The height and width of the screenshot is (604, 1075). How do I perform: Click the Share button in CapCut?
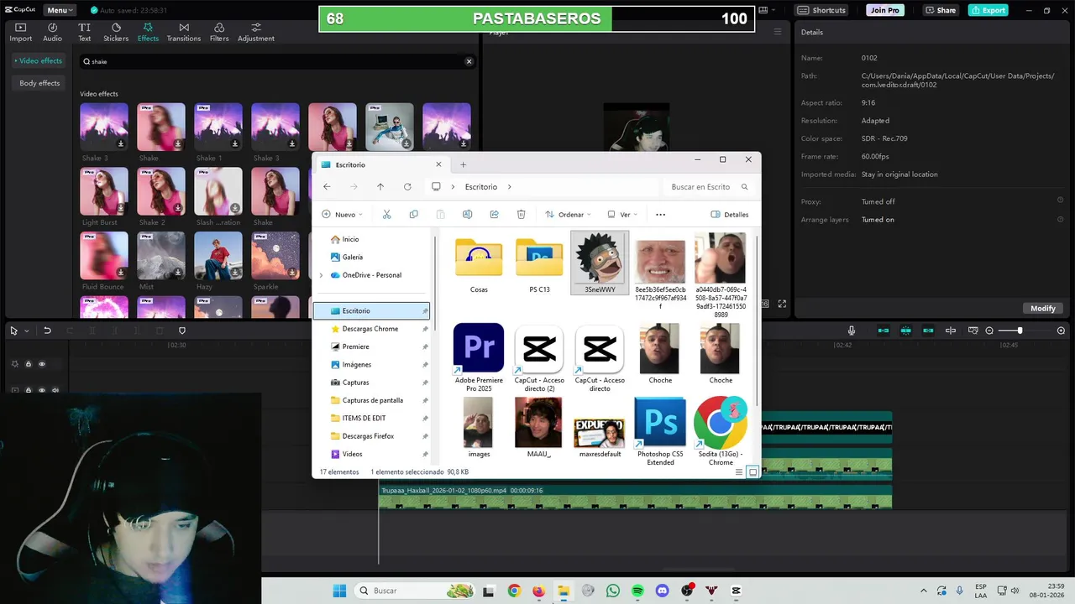(x=941, y=10)
